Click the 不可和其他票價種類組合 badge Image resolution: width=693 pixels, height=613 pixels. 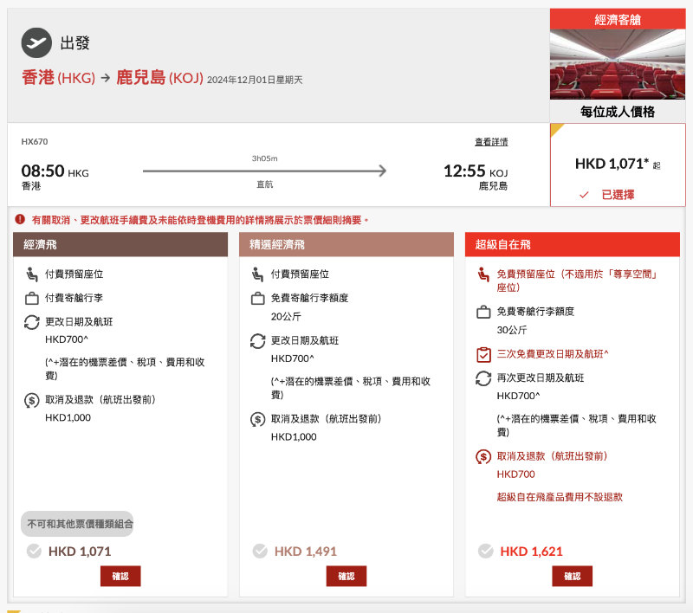tap(77, 524)
